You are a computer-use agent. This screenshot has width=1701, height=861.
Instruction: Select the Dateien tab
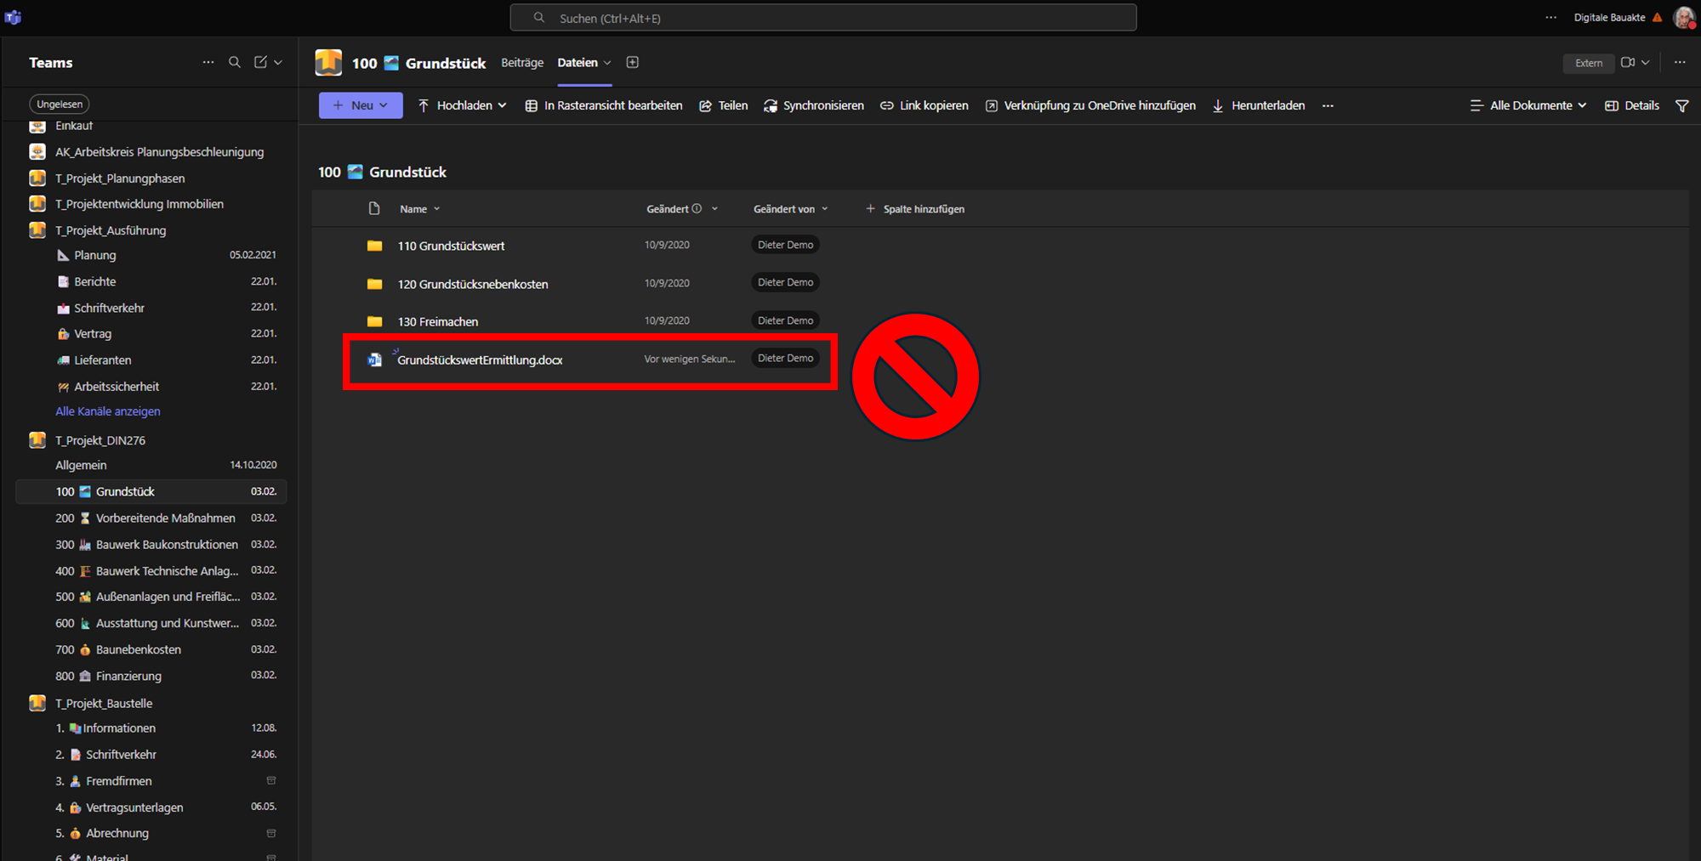click(577, 63)
